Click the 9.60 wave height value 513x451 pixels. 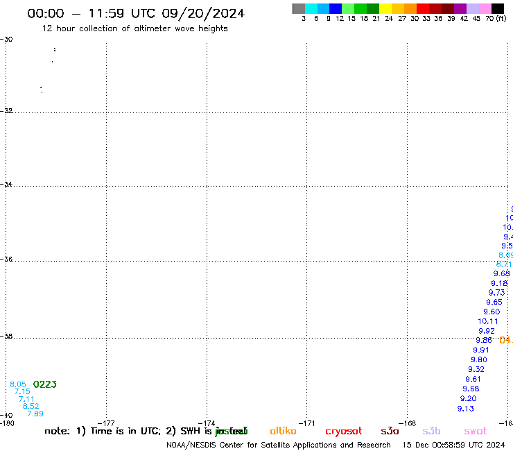point(492,312)
